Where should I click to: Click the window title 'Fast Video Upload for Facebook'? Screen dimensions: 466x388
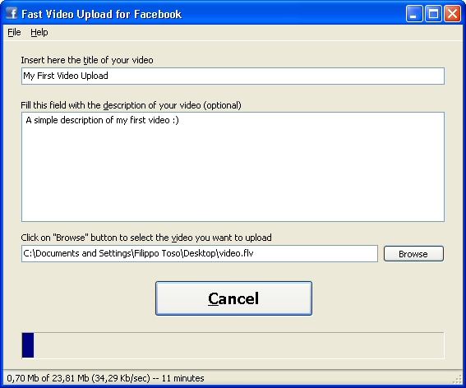[101, 14]
